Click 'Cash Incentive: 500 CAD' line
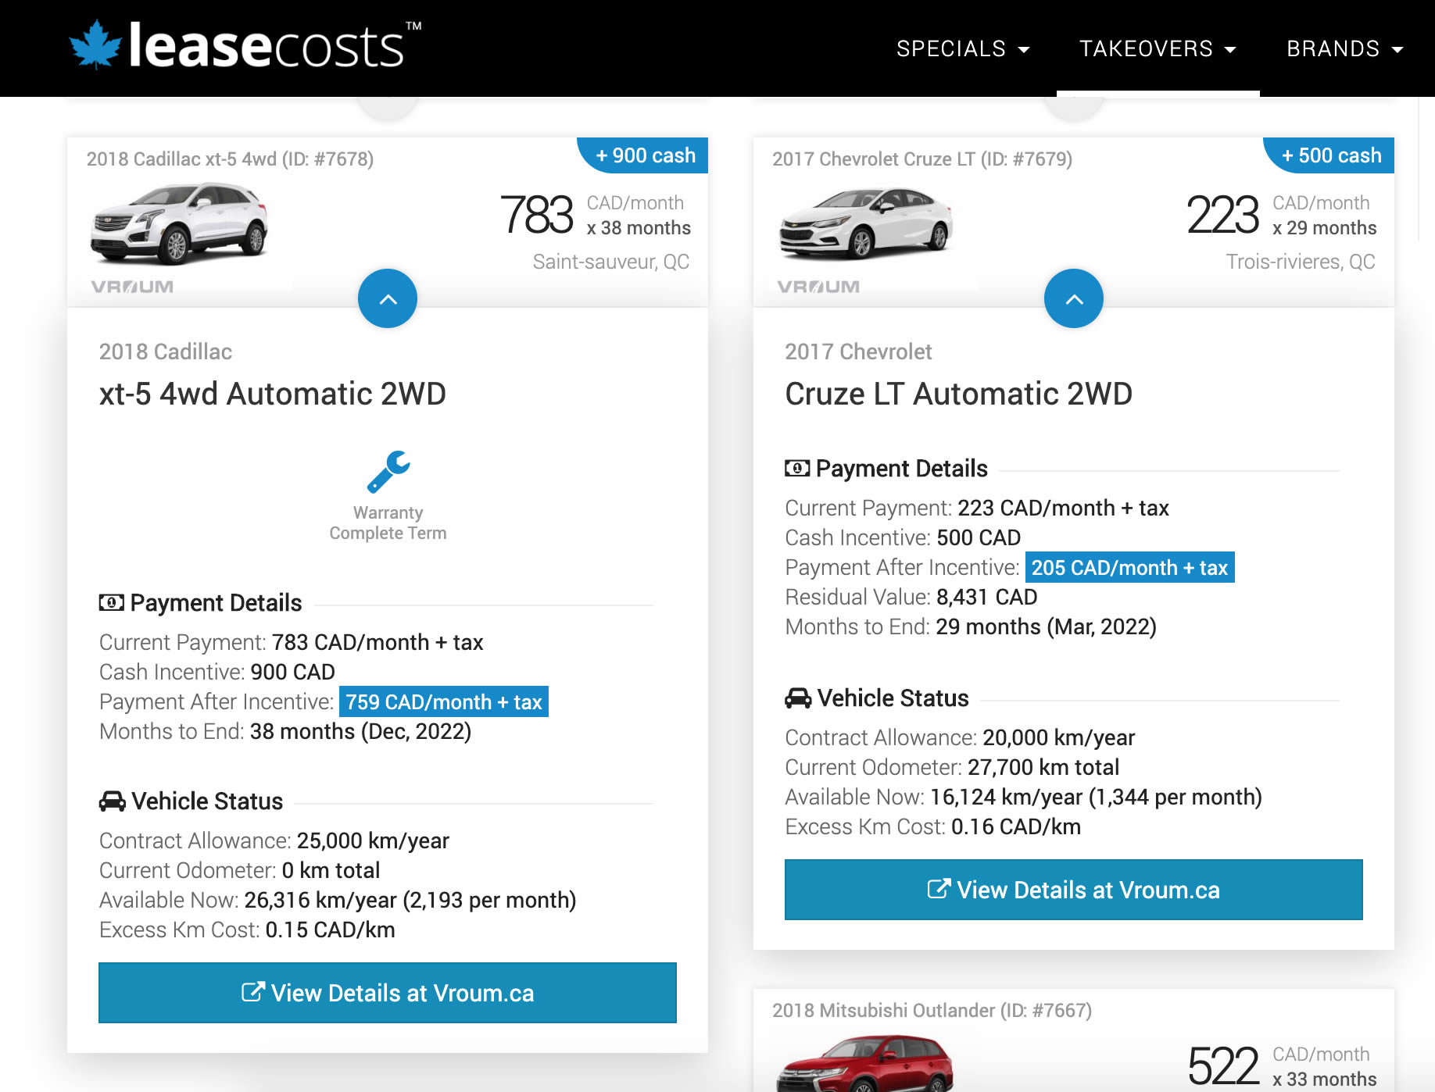This screenshot has height=1092, width=1435. [903, 537]
